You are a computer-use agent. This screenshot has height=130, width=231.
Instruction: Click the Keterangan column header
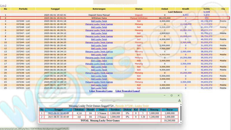coord(99,9)
